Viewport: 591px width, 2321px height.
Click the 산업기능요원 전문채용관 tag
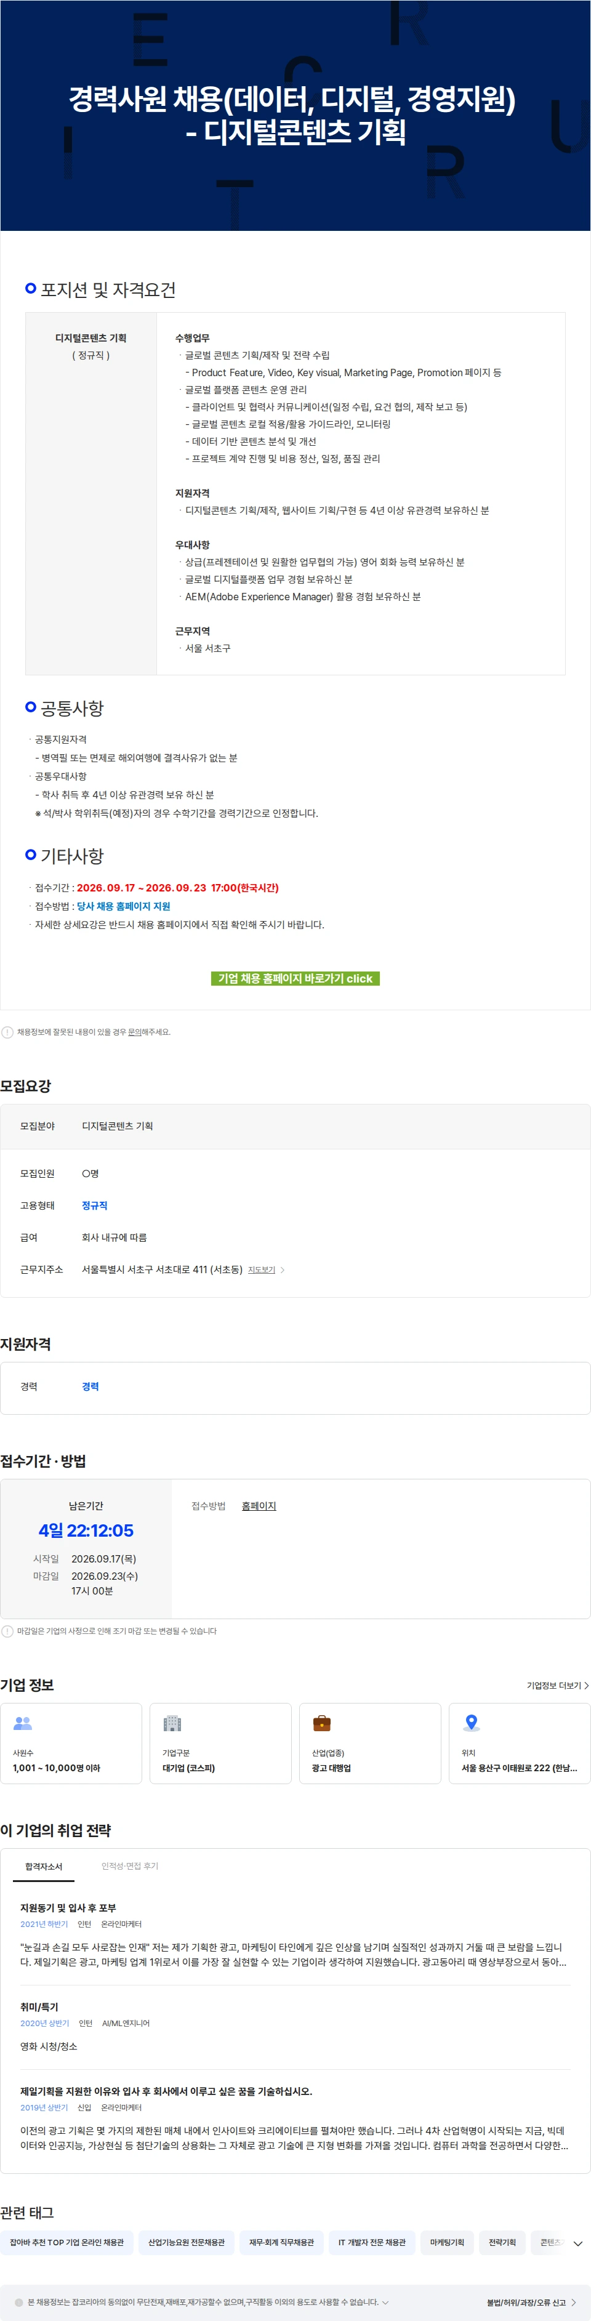187,2242
